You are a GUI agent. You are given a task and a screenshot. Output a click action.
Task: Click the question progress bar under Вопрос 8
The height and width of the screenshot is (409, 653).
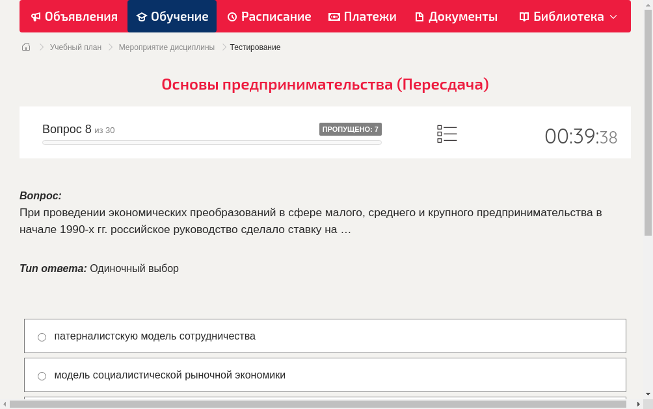pos(211,142)
